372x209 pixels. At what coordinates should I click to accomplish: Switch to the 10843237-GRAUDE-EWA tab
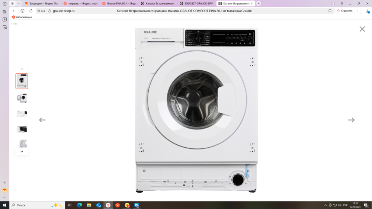click(x=196, y=3)
